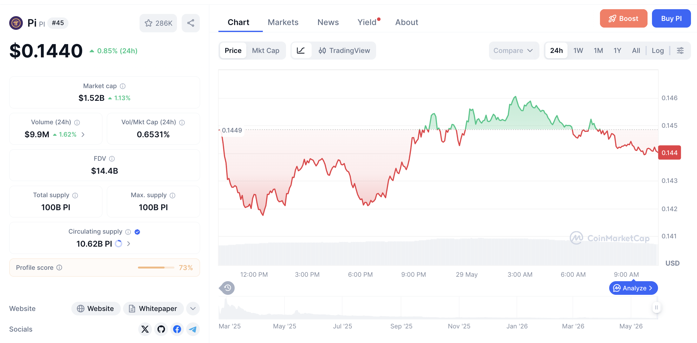Click the Analyze button
The width and height of the screenshot is (697, 343).
[x=633, y=288]
